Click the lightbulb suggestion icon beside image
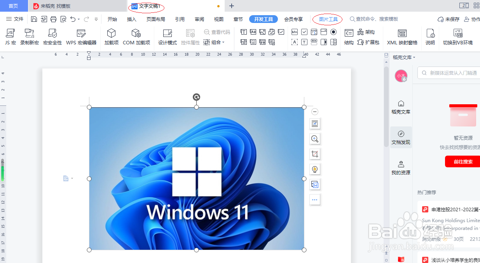Screen dimensions: 480x263 pyautogui.click(x=315, y=169)
